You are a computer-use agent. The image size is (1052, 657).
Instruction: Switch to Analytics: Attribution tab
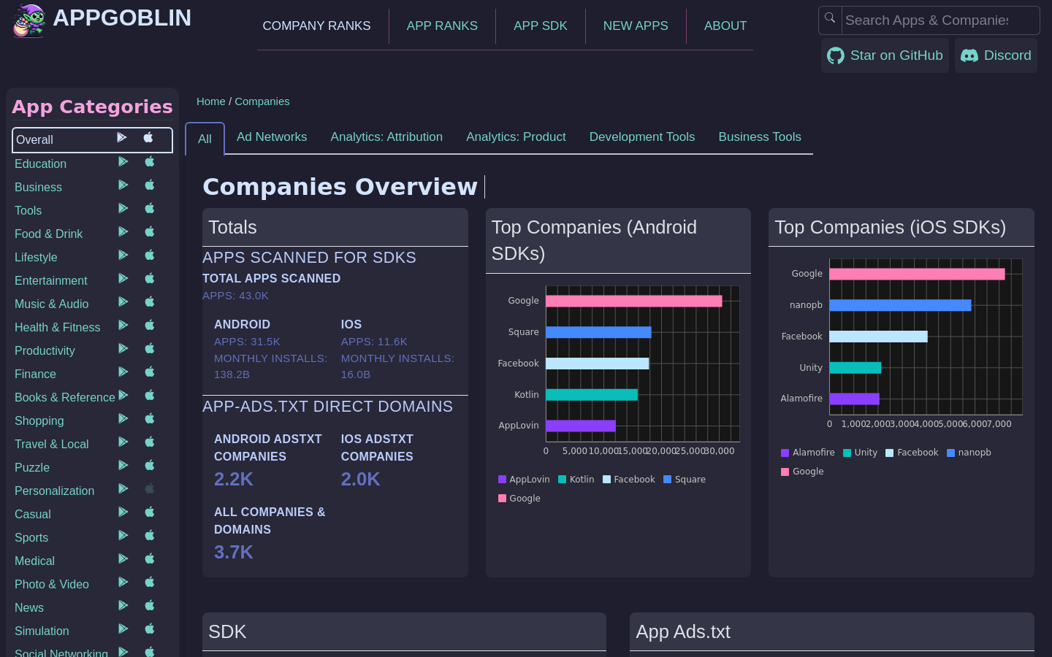tap(386, 137)
